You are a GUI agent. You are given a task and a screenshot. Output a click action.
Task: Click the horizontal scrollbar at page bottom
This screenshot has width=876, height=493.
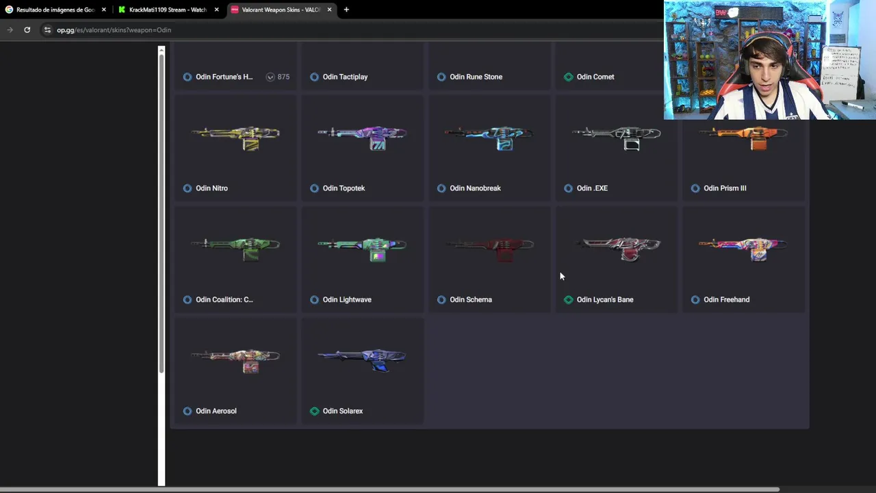tap(389, 490)
